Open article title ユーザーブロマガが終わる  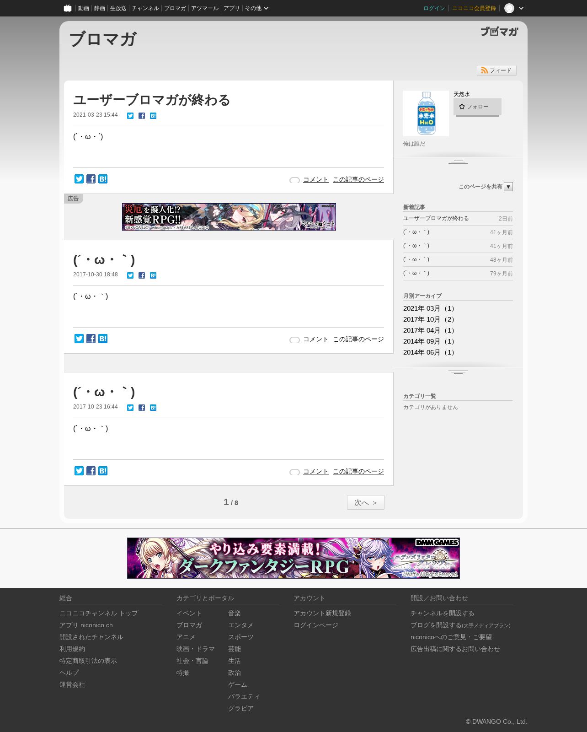point(152,100)
